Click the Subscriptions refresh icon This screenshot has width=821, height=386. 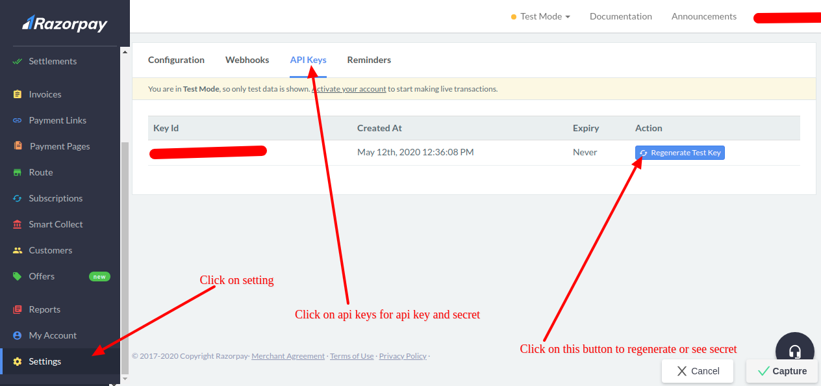18,198
